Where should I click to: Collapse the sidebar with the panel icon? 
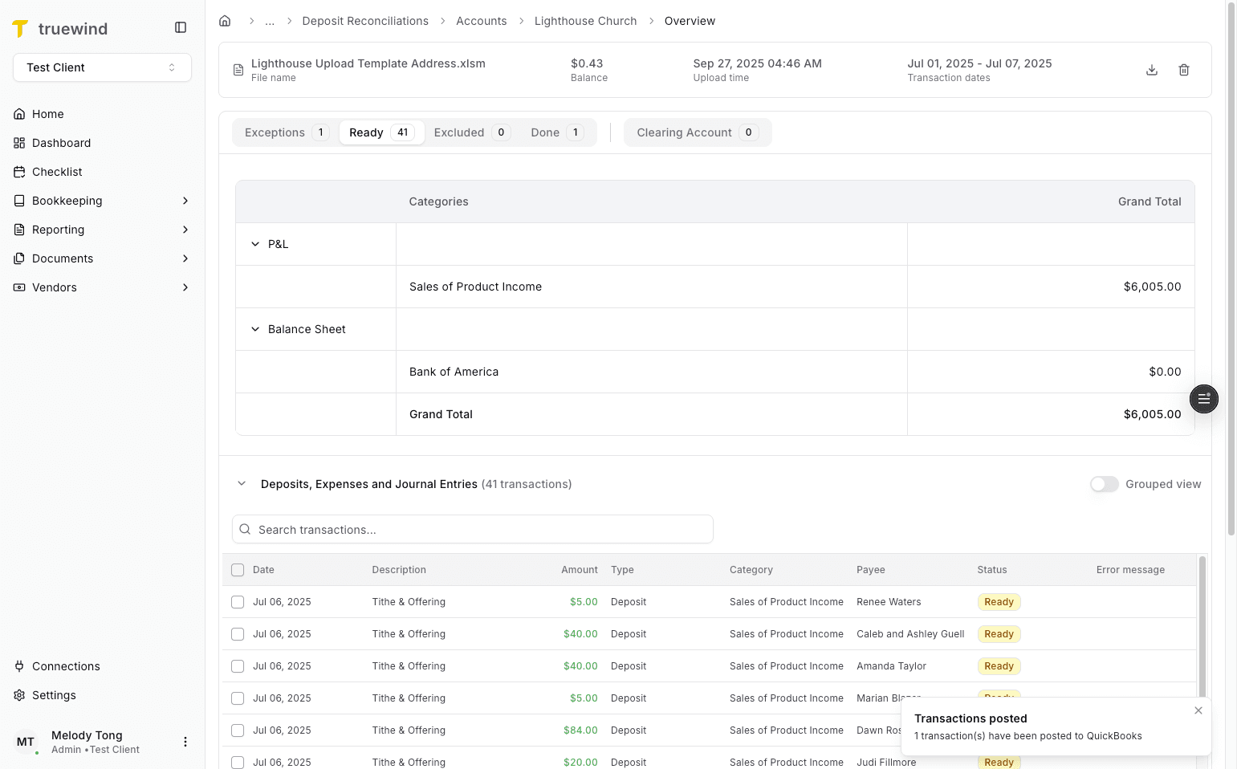coord(180,26)
